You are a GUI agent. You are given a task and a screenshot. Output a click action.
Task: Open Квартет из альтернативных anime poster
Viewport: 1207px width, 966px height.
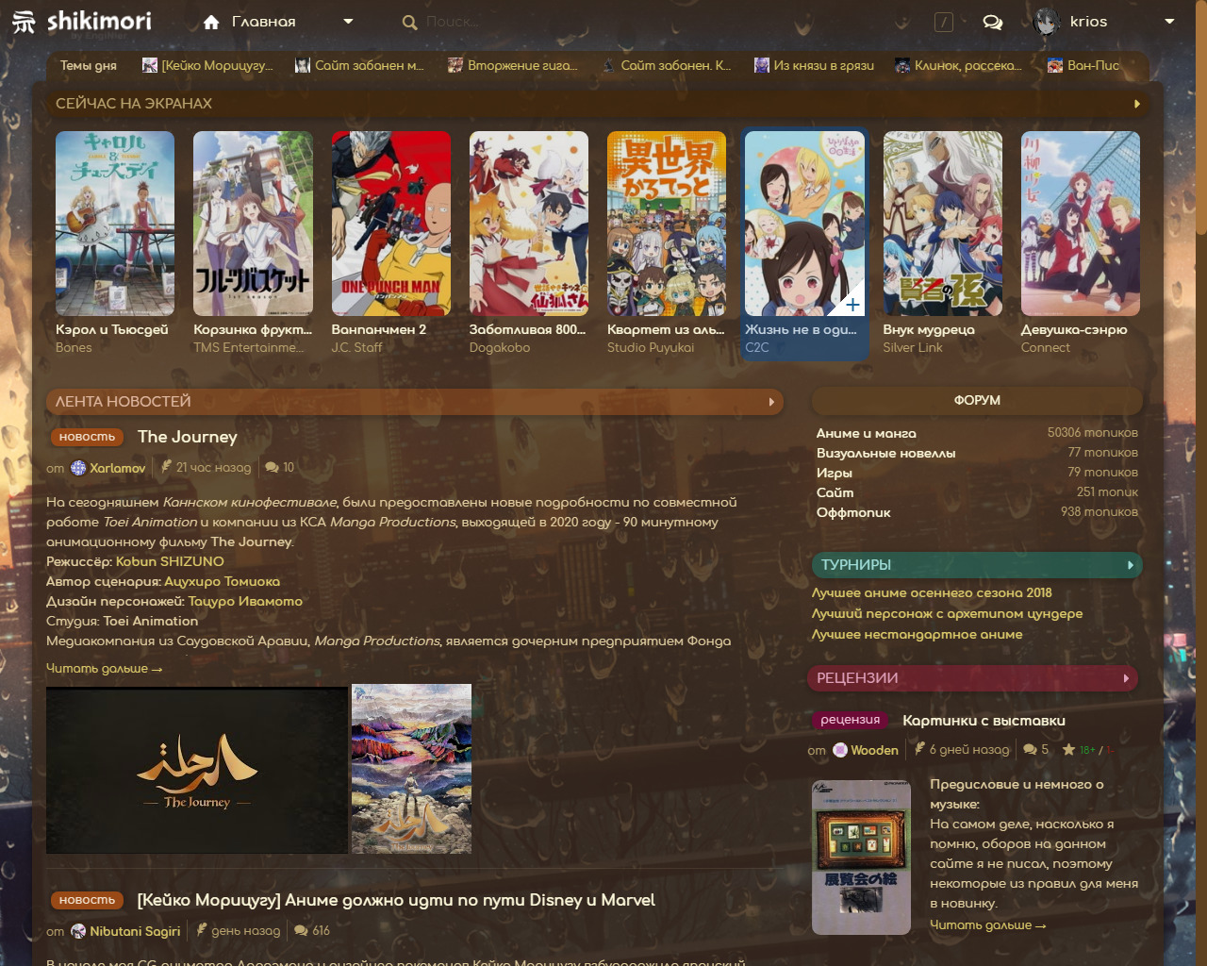tap(667, 224)
